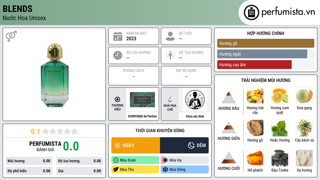Click the Hương Cuối pyramid icon
This screenshot has width=320, height=180.
229,157
